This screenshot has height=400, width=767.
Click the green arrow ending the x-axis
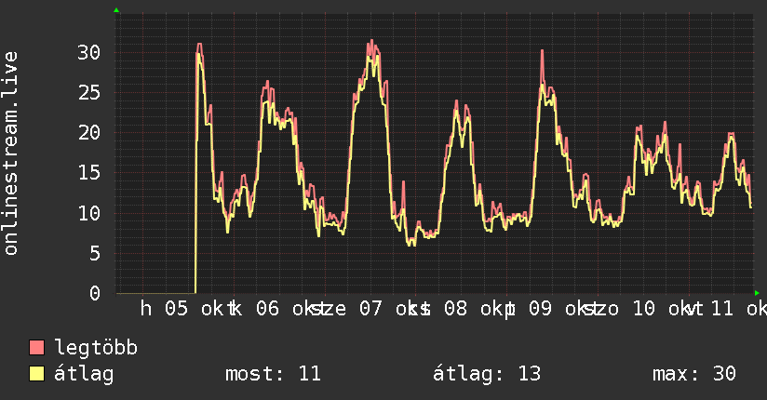[x=757, y=293]
